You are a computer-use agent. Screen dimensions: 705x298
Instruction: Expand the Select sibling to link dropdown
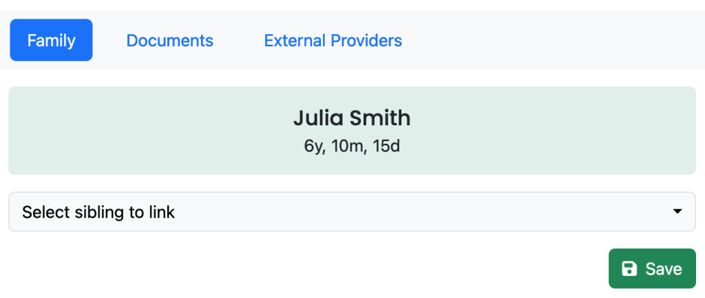pos(352,212)
